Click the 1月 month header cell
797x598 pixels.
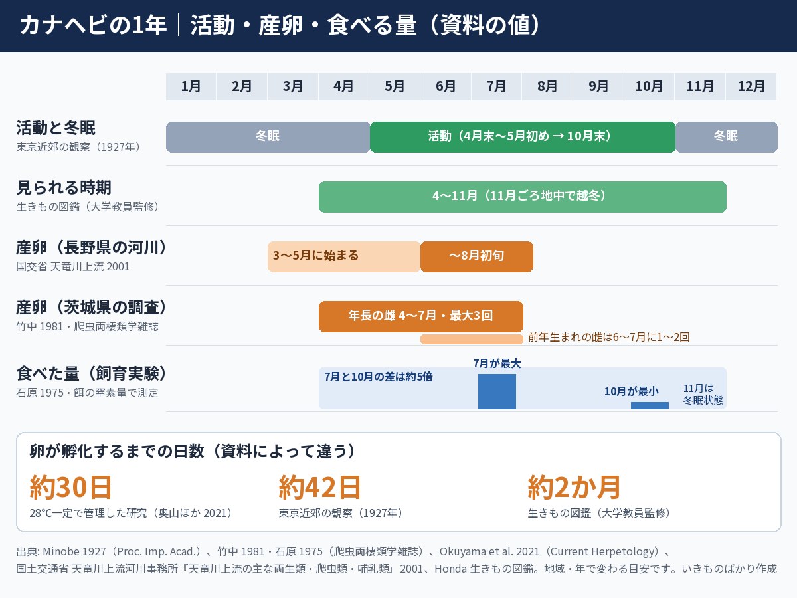191,86
